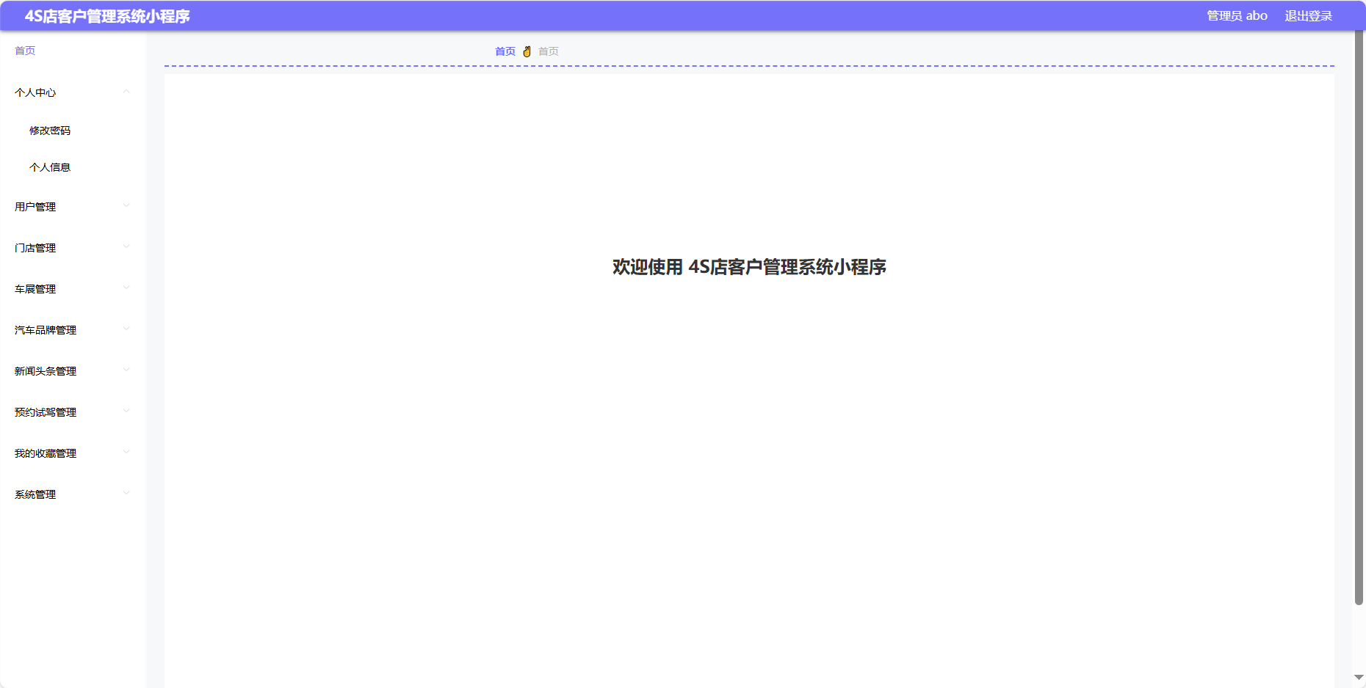Click the blue 首页 breadcrumb link
1366x688 pixels.
tap(505, 51)
